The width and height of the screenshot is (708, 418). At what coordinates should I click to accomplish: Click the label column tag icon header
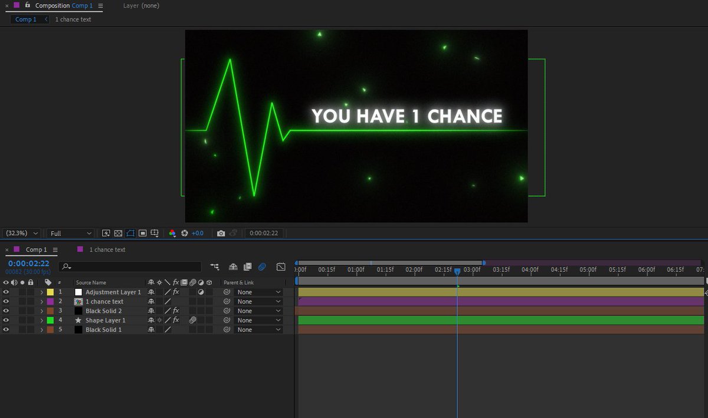pyautogui.click(x=48, y=283)
